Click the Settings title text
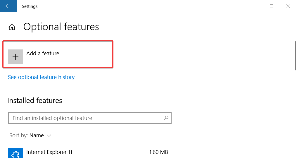Viewport: 297px width, 158px height. 30,6
